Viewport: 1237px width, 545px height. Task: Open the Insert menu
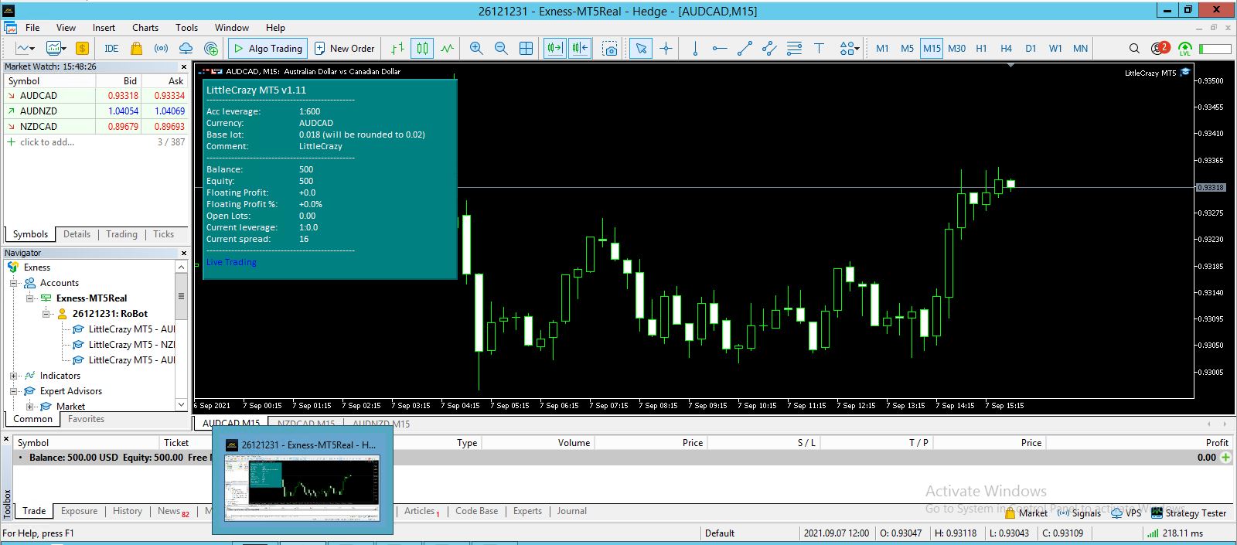coord(104,27)
